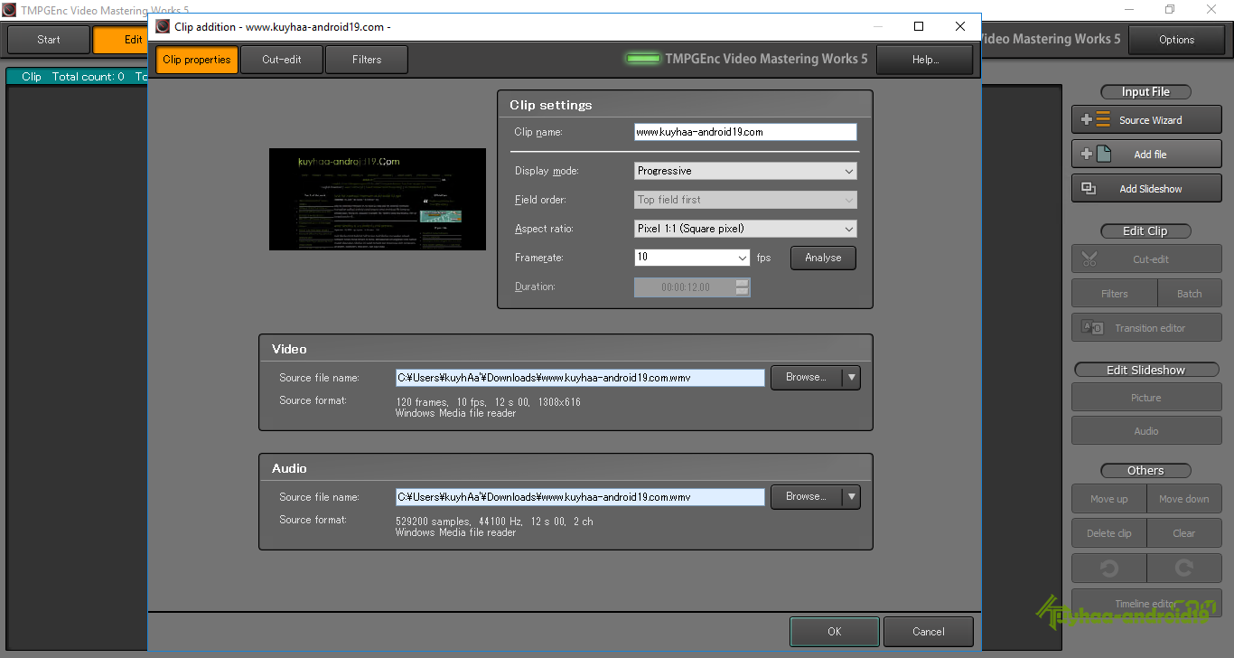The height and width of the screenshot is (658, 1234).
Task: Click the Edit Clip section header
Action: [1145, 231]
